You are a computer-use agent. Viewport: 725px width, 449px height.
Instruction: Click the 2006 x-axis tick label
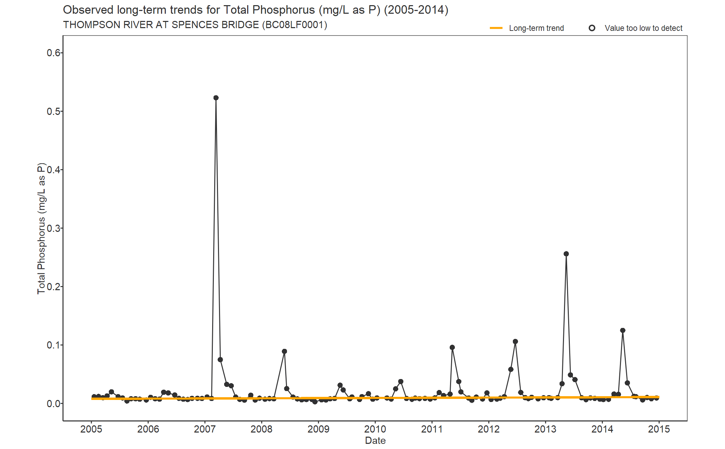point(148,429)
